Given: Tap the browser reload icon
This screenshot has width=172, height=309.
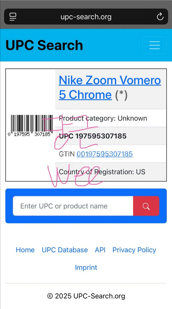Looking at the screenshot, I should point(160,17).
